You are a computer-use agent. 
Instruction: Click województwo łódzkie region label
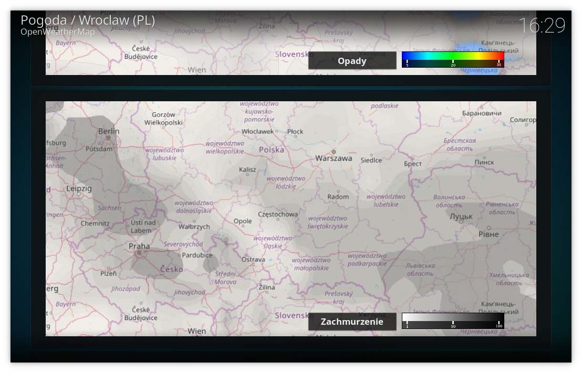click(x=286, y=183)
